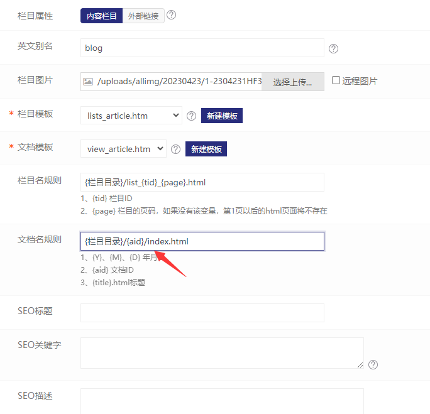
Task: Click the 英文别名 label
Action: pos(35,46)
